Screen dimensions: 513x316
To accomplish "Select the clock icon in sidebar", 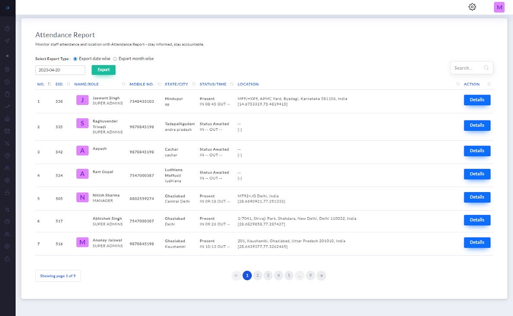I will click(7, 82).
